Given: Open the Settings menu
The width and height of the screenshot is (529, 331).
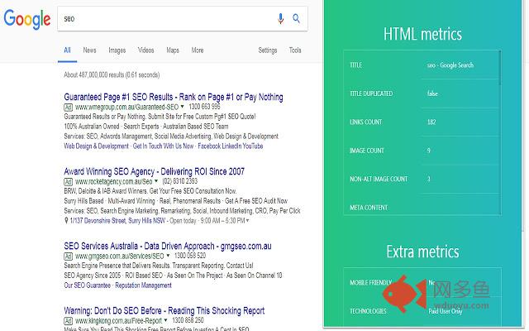Looking at the screenshot, I should point(268,50).
